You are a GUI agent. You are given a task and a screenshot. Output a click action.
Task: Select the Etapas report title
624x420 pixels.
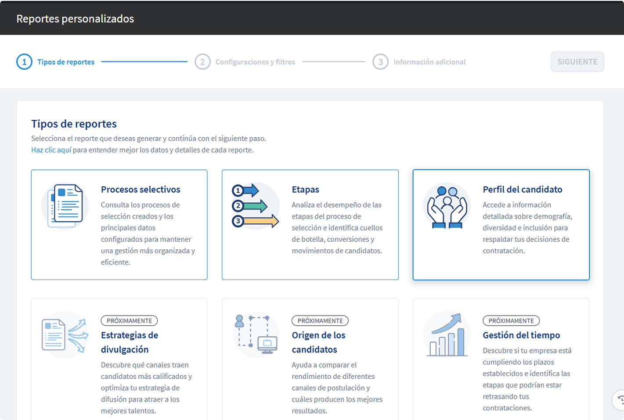(x=305, y=190)
